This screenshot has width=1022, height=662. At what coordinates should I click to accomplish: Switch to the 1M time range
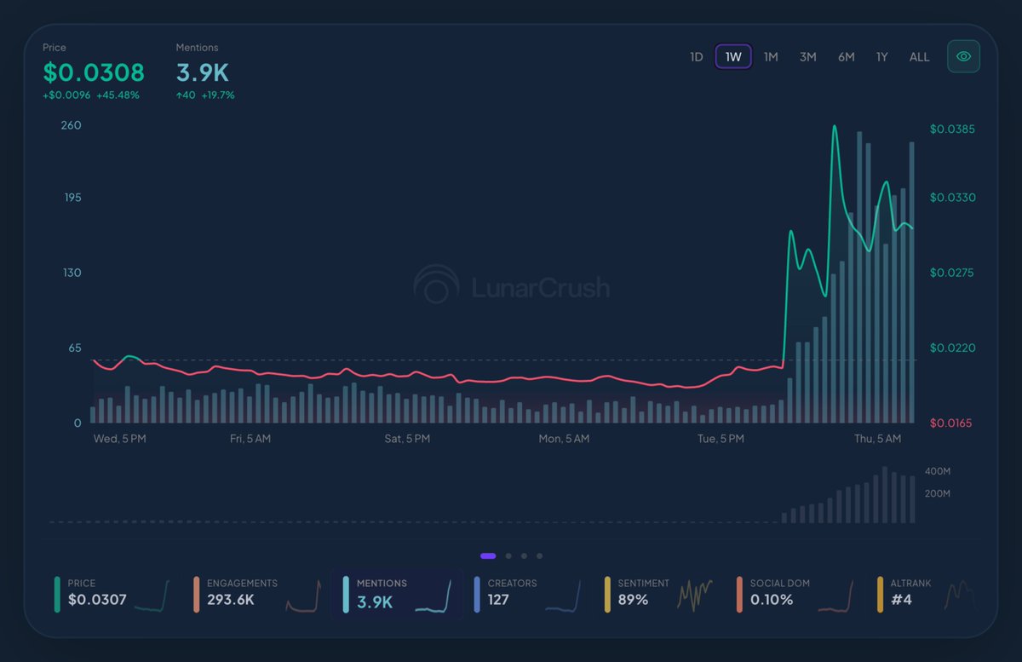[771, 57]
